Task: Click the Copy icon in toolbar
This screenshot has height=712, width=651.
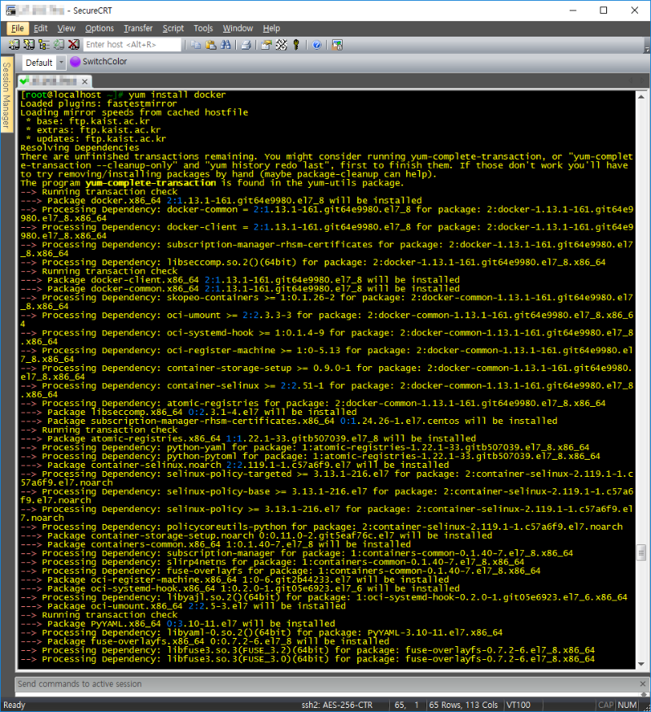Action: point(196,45)
